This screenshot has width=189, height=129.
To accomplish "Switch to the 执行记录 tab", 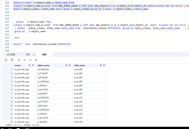I will 11,55.
